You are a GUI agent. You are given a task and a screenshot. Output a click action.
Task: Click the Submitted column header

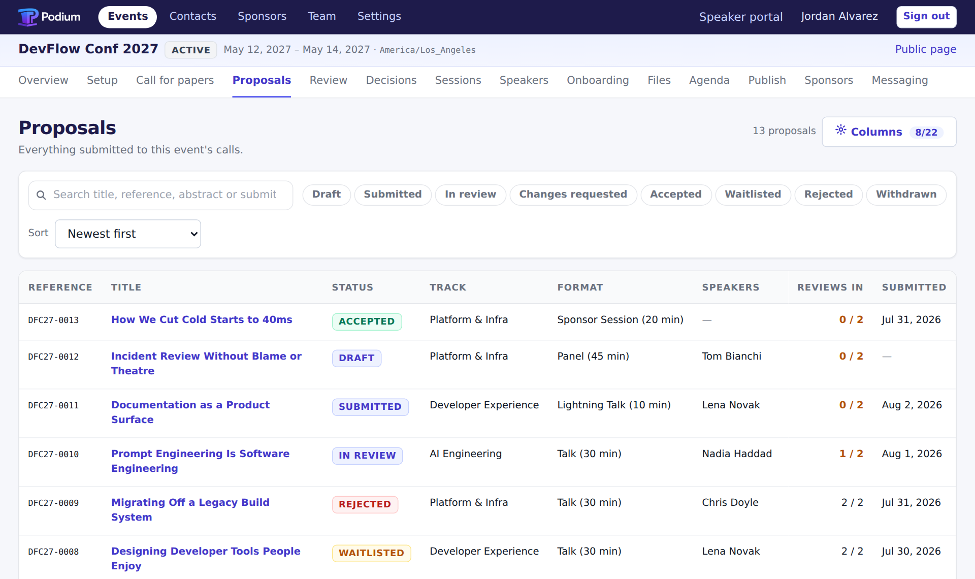click(914, 287)
